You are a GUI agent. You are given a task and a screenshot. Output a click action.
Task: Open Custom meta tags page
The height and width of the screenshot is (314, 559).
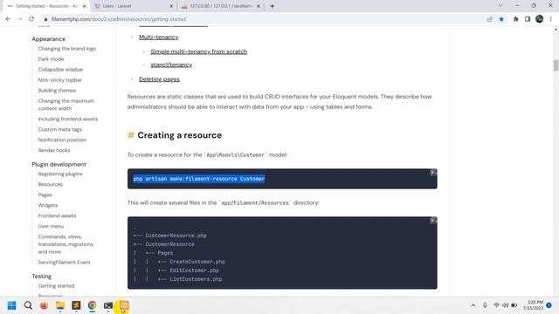(60, 129)
